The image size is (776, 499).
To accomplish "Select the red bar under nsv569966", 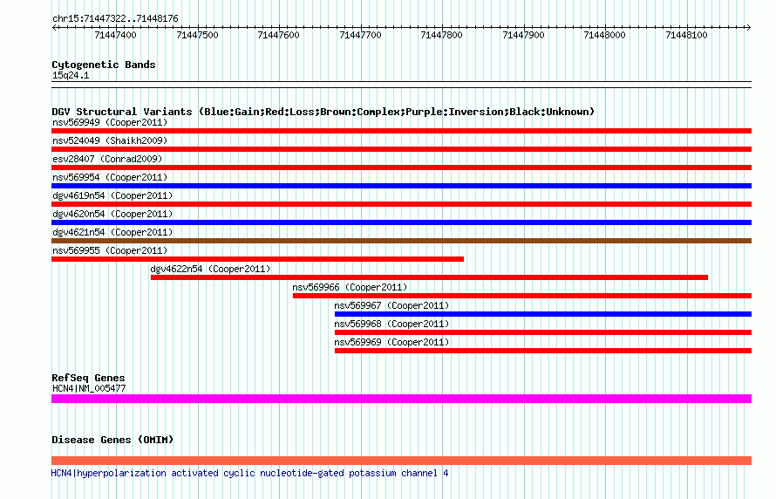I will tap(522, 296).
